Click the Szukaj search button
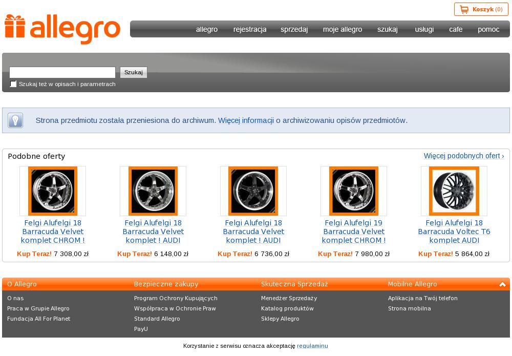 134,72
